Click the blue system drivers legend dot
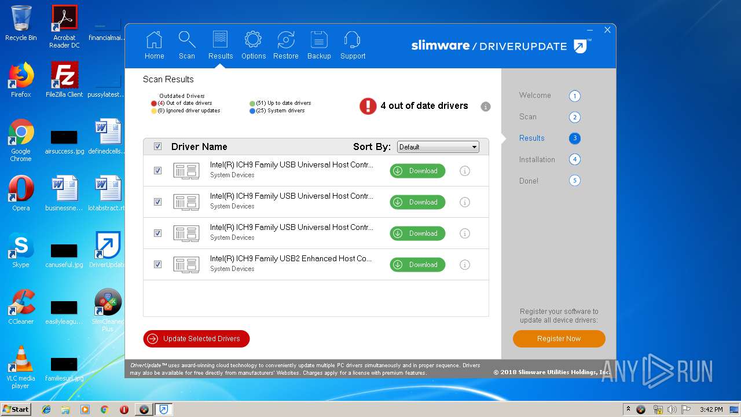 pos(252,111)
